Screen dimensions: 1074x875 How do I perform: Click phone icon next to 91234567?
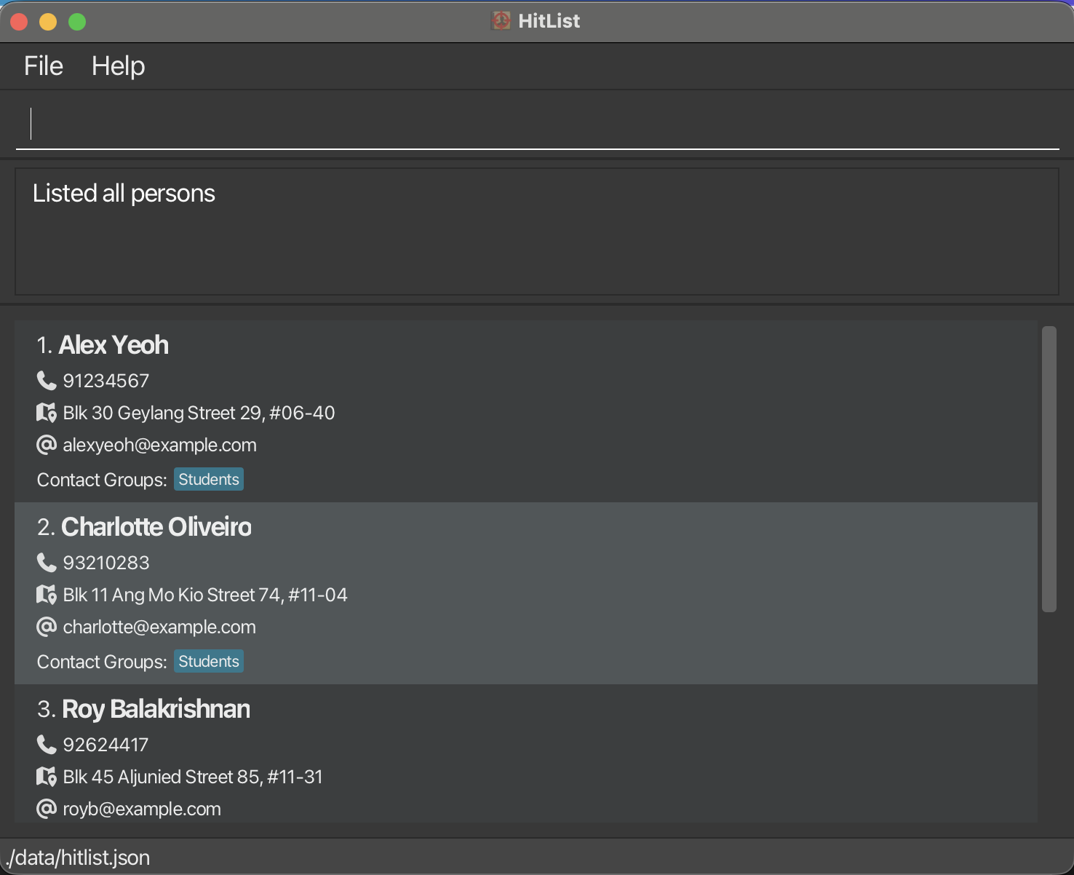[47, 380]
